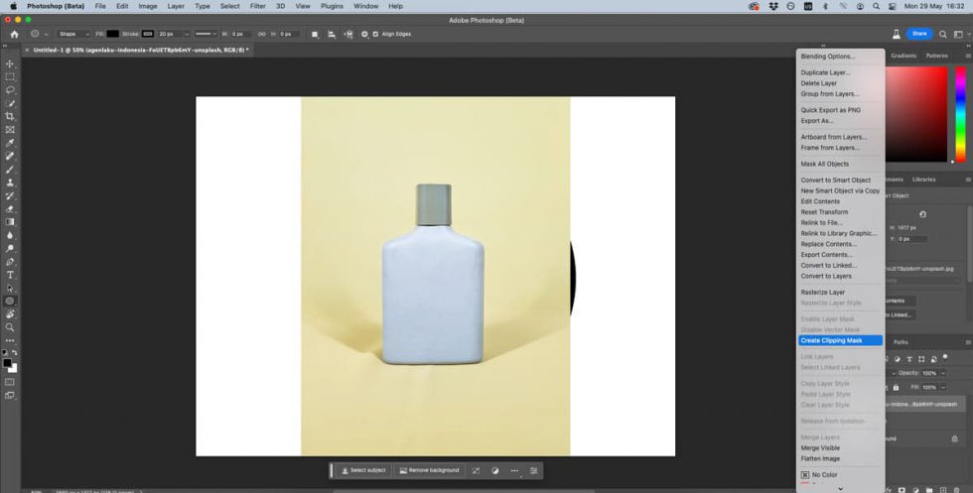Click the shape height H field
Screen dimensions: 973x493
pyautogui.click(x=290, y=34)
